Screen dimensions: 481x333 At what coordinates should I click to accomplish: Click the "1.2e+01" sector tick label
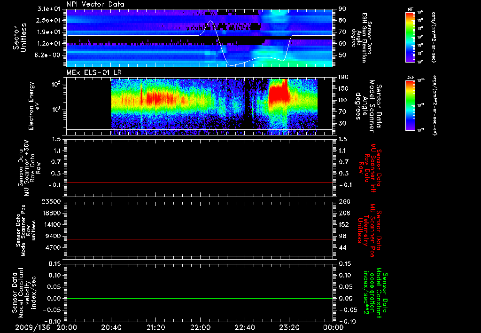[49, 43]
